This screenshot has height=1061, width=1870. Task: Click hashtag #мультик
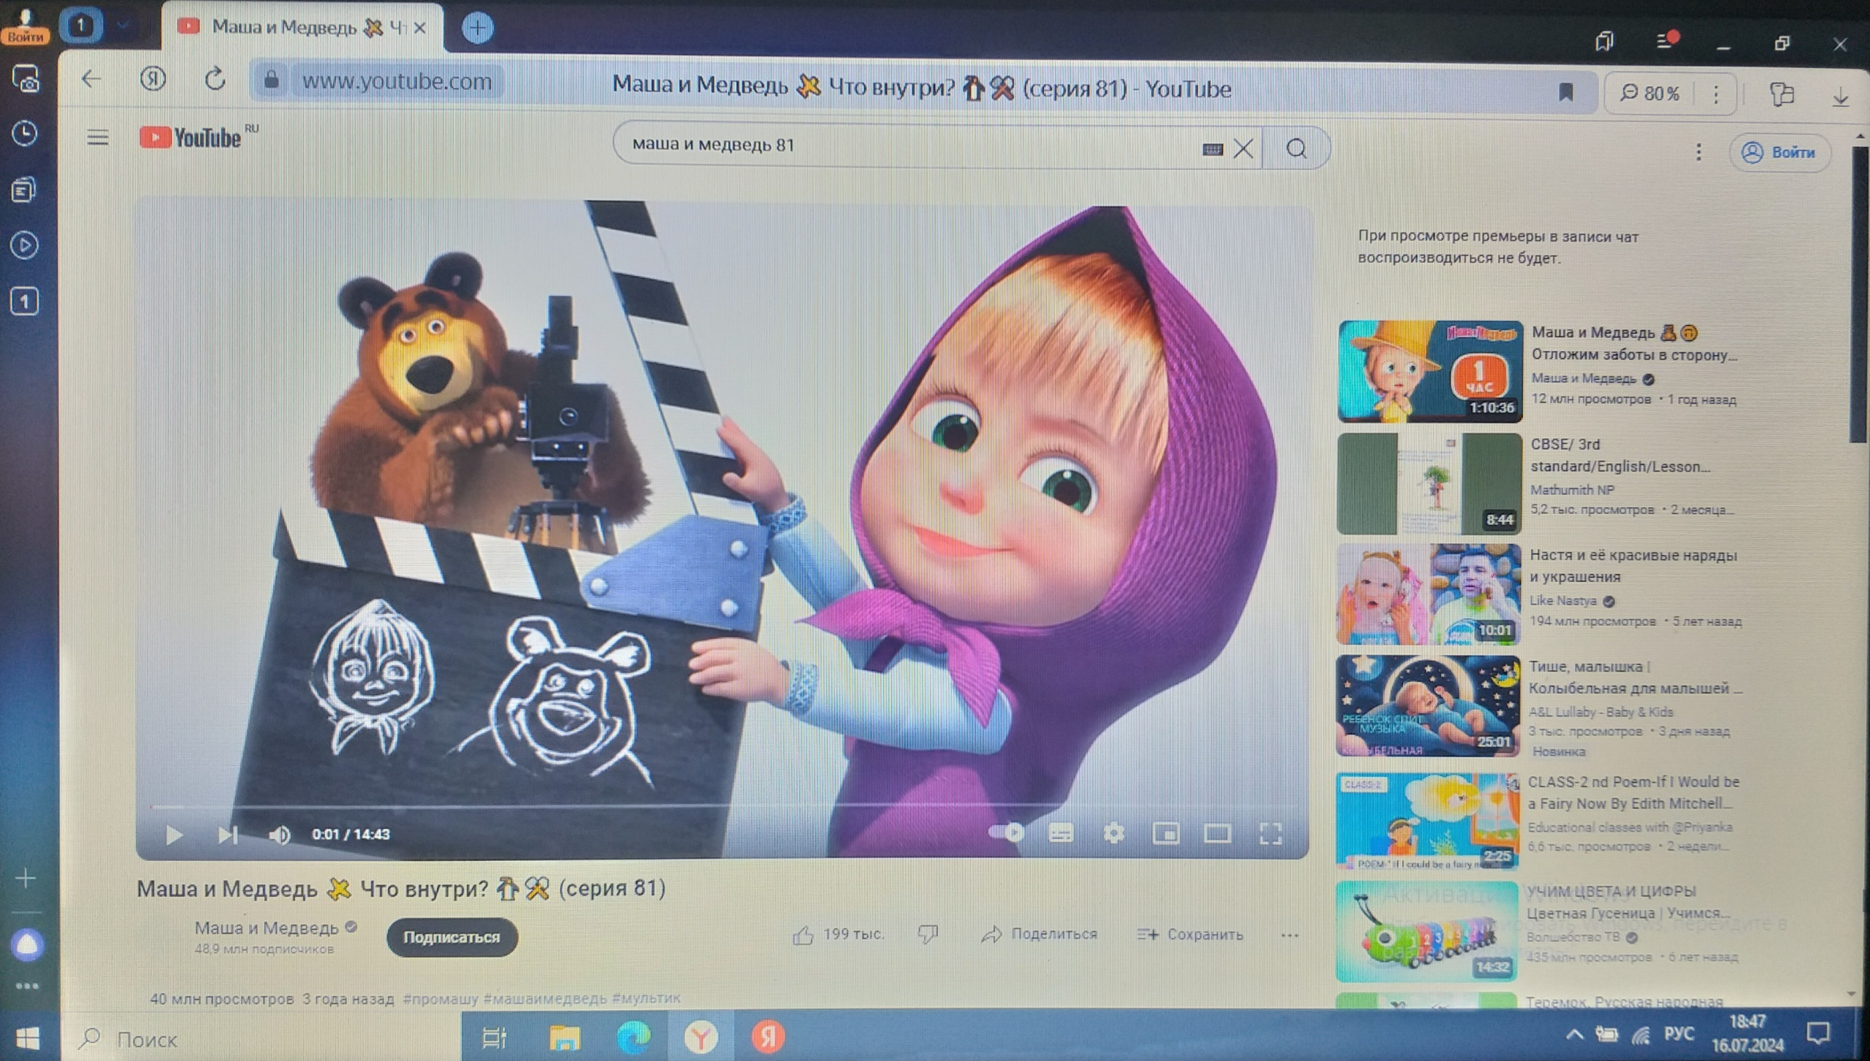coord(646,997)
